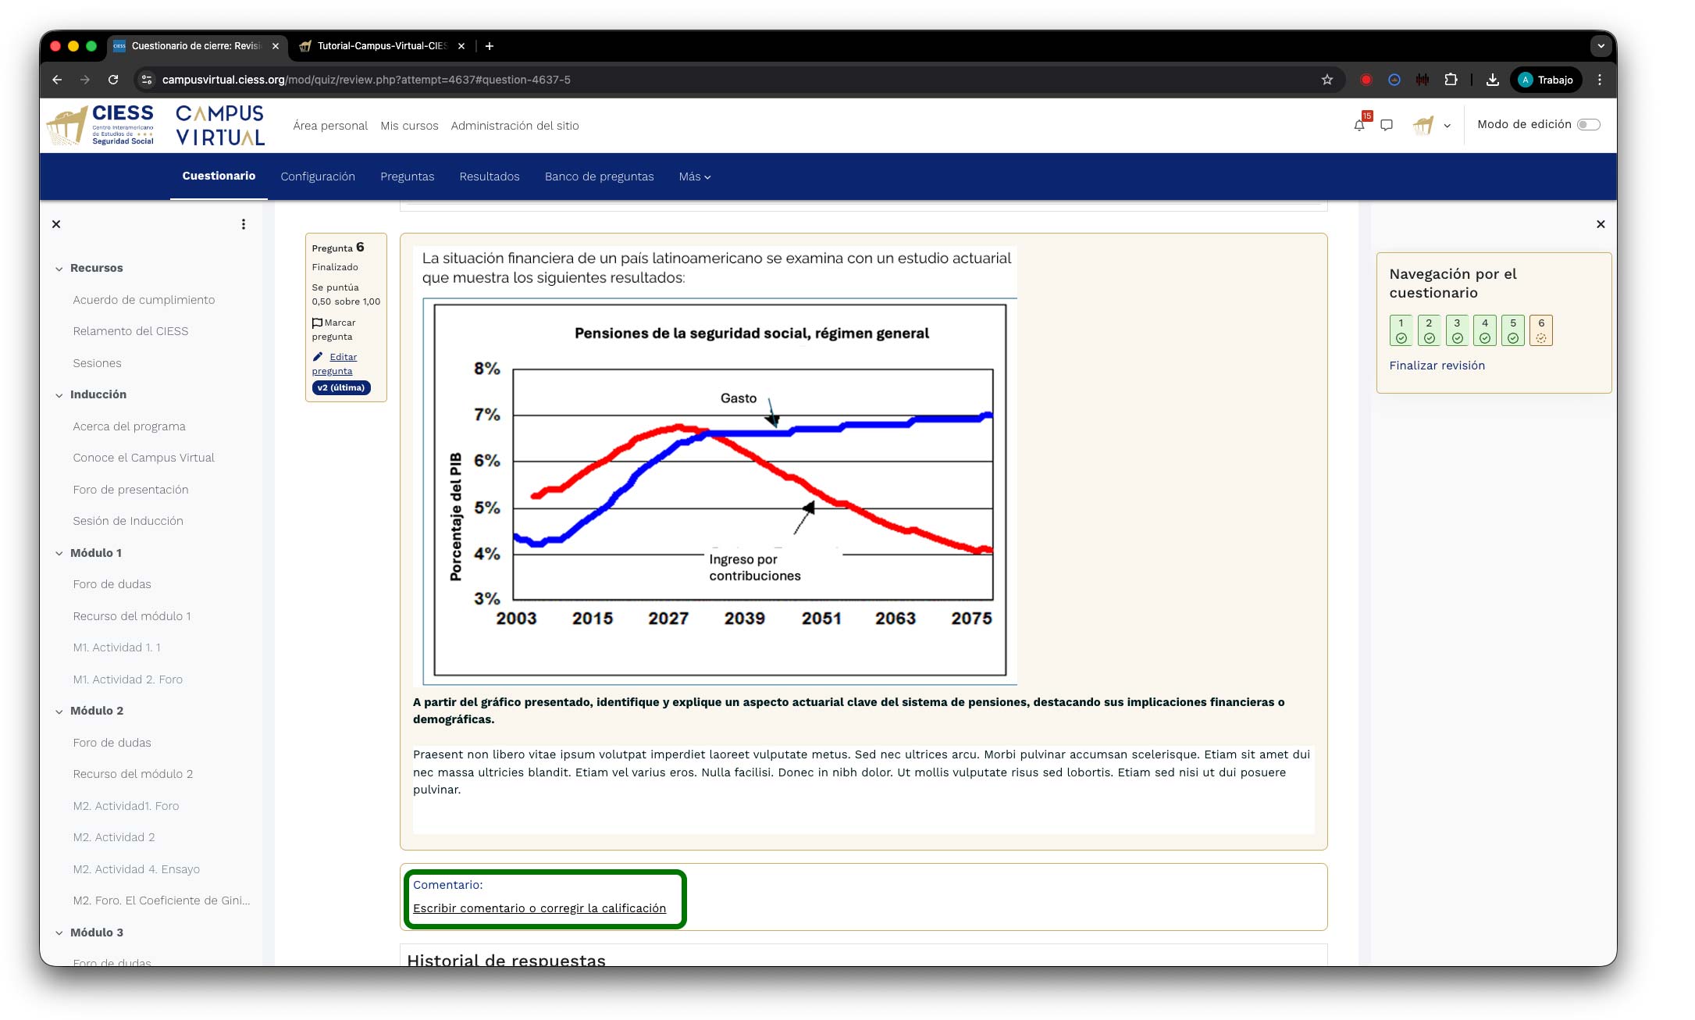Viewport: 1695px width, 1020px height.
Task: Bookmark page with the star icon
Action: 1326,80
